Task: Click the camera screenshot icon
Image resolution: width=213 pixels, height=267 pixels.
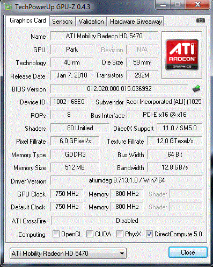Action: tap(201, 20)
